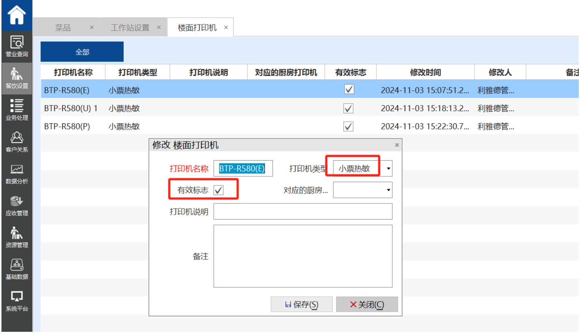Sort by 修改时间 column header
Screen dimensions: 585x334
(425, 72)
